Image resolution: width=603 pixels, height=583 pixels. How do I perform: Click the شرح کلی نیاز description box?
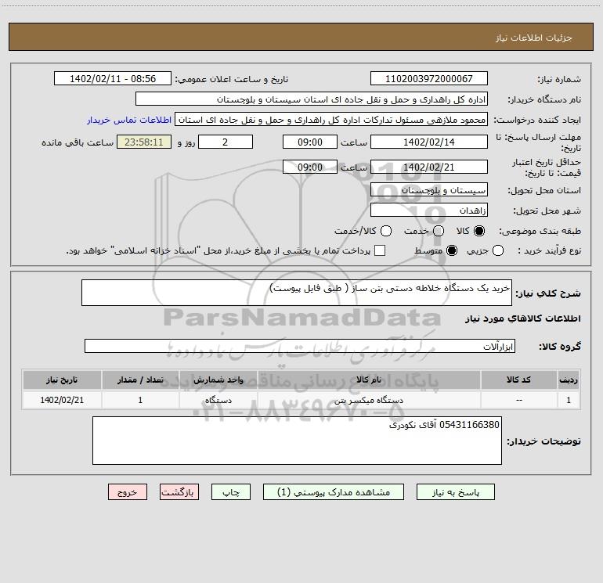pos(297,293)
